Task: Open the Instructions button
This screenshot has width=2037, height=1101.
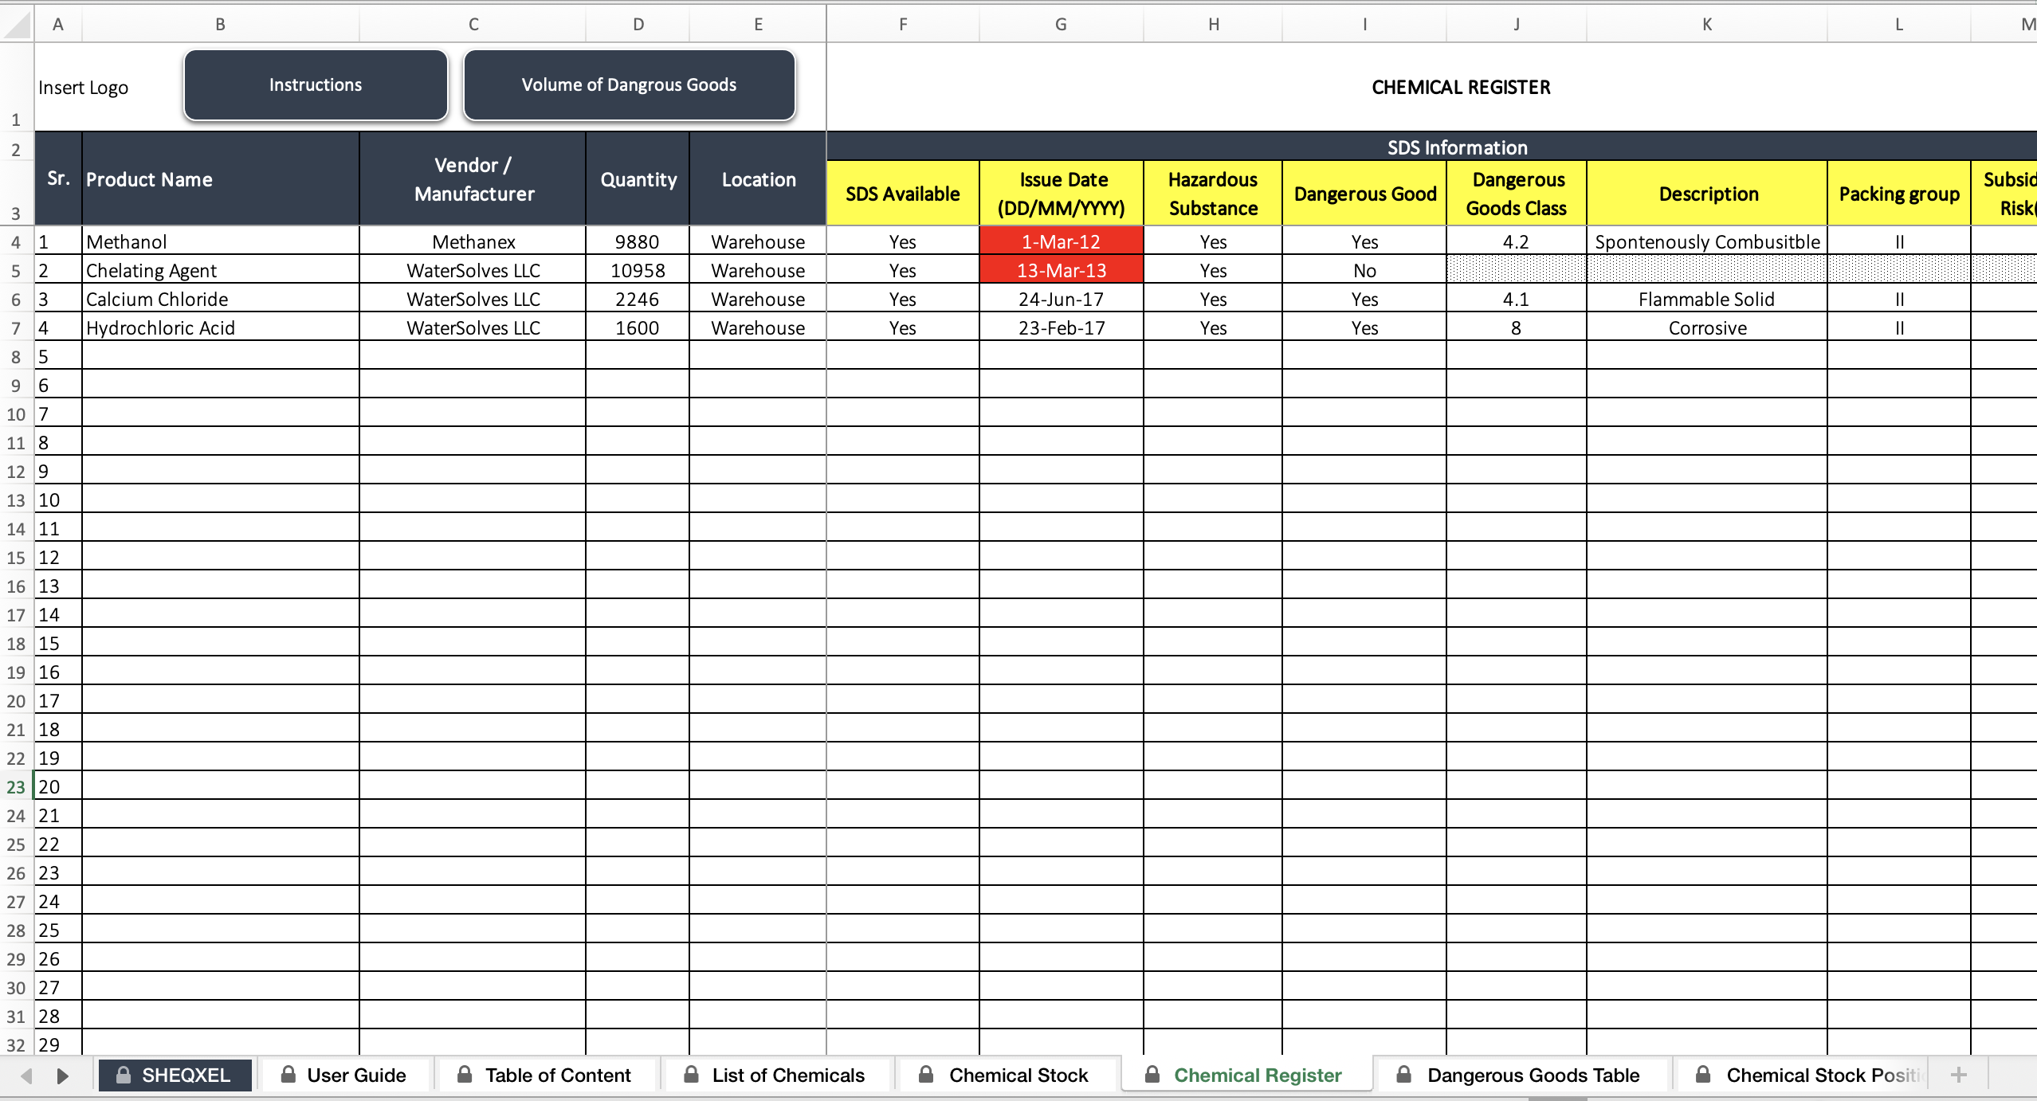Action: pos(315,84)
